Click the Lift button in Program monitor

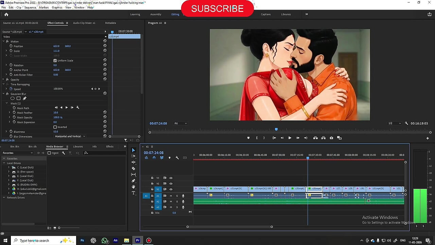click(315, 138)
